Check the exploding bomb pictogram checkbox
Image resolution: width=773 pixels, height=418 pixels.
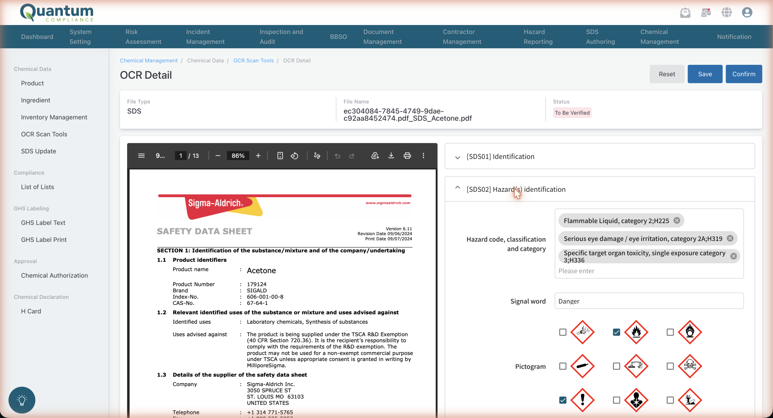[563, 332]
